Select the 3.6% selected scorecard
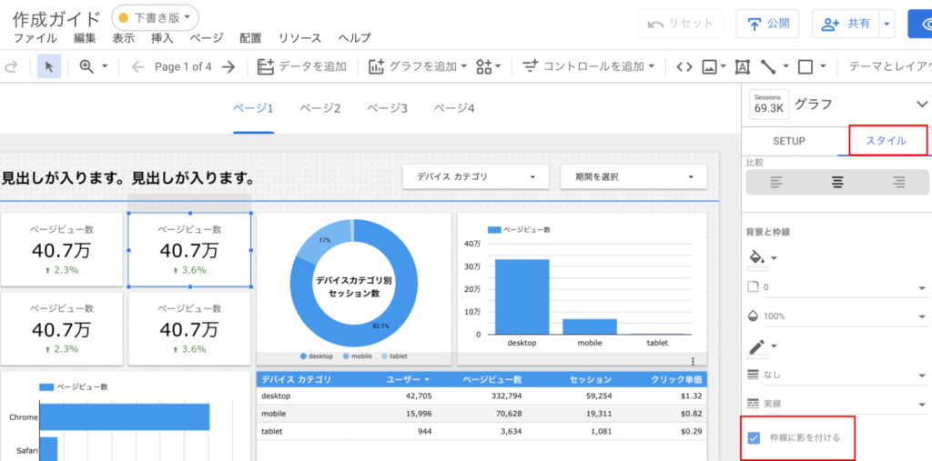Viewport: 932px width, 461px height. (x=189, y=250)
